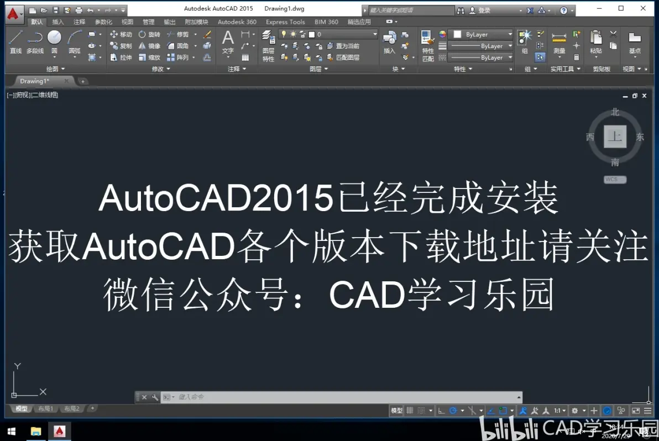Image resolution: width=659 pixels, height=441 pixels.
Task: Click the erase pencil icon in 修改 panel
Action: pos(207,34)
